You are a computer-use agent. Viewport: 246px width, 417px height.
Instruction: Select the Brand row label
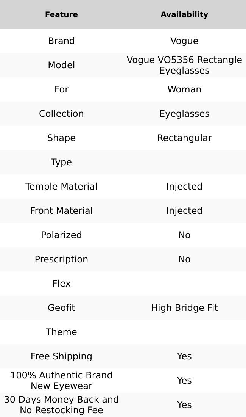point(61,41)
